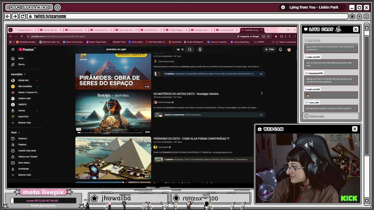Open the Marathon Timer bookmark

[118, 42]
